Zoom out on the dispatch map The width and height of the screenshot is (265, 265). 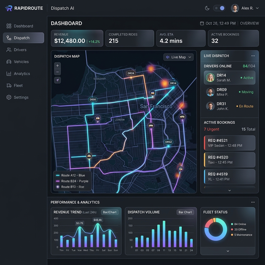57,72
